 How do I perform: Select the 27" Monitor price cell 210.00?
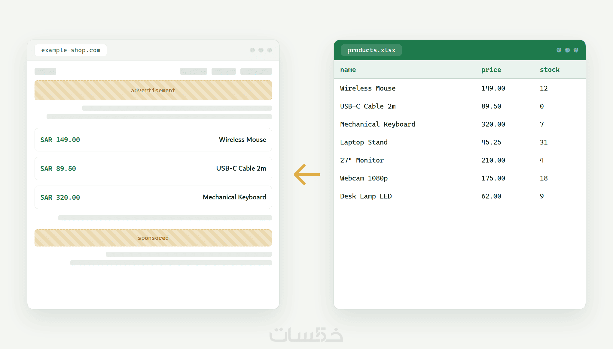point(493,160)
